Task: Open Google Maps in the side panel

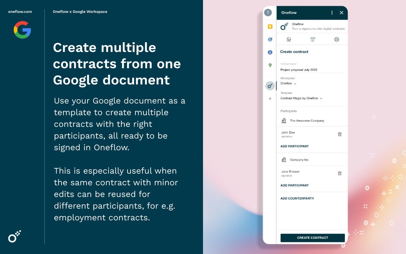Action: (270, 65)
